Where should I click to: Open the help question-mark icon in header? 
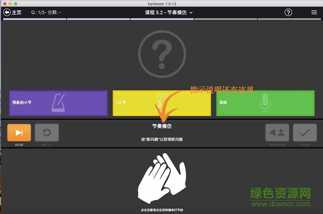(288, 12)
